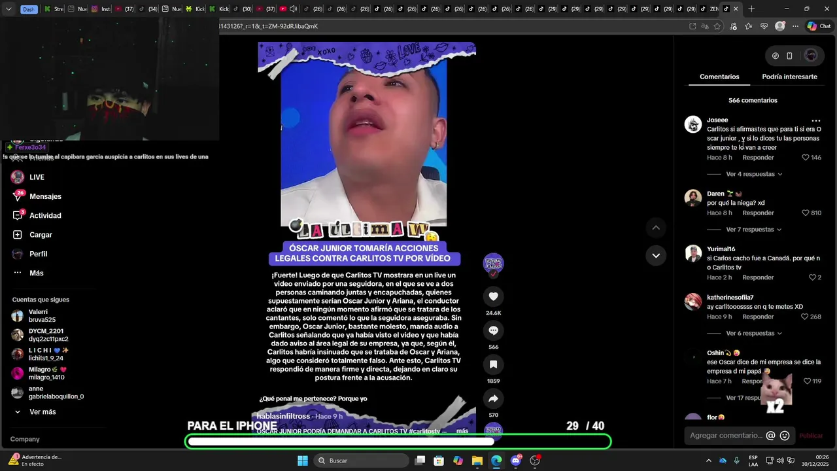The height and width of the screenshot is (471, 837).
Task: Open the coins icon at top right
Action: [x=776, y=56]
